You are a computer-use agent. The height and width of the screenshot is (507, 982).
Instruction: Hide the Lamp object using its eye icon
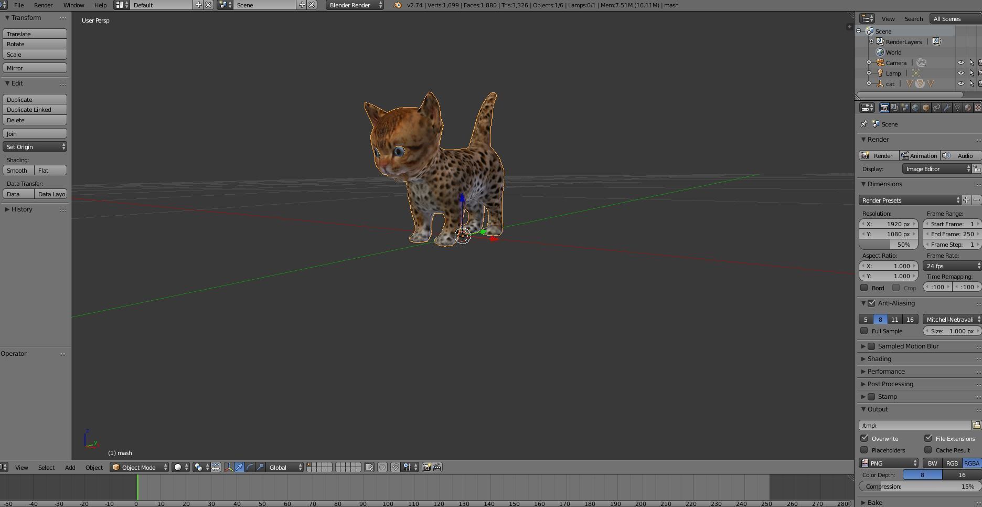(961, 73)
